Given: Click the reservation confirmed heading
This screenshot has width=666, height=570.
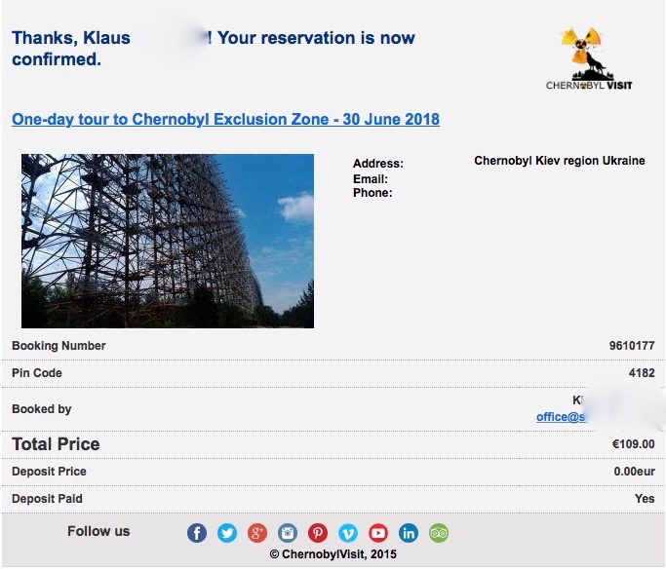Looking at the screenshot, I should [213, 49].
